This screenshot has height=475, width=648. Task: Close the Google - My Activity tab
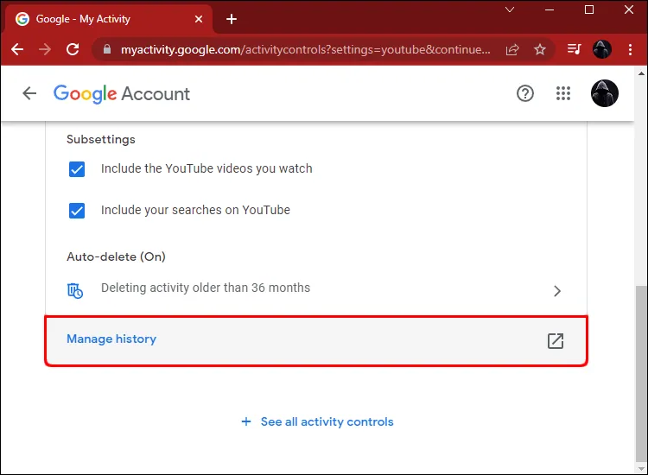click(x=199, y=19)
